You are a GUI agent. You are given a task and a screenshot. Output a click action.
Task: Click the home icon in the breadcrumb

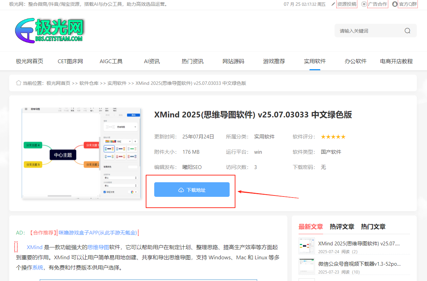pos(19,83)
